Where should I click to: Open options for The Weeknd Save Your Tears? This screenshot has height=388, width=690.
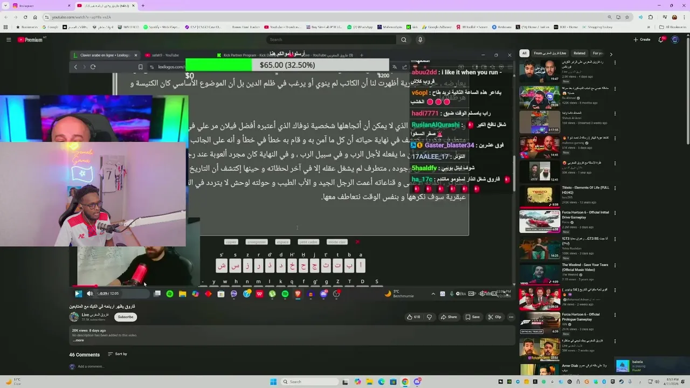coord(615,265)
